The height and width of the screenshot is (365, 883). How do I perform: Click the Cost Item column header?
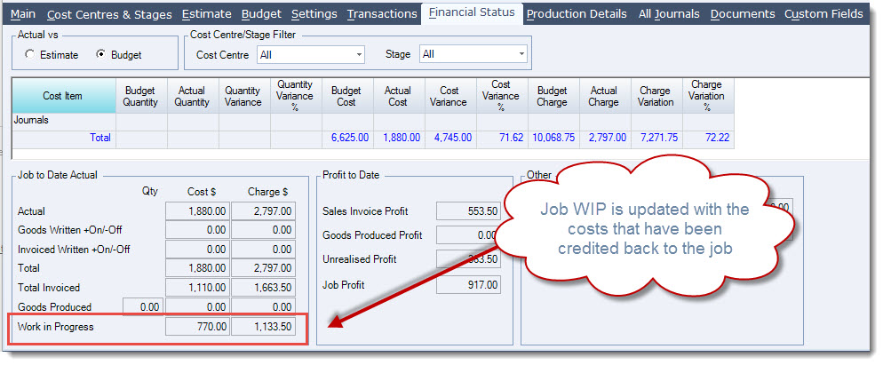coord(62,96)
